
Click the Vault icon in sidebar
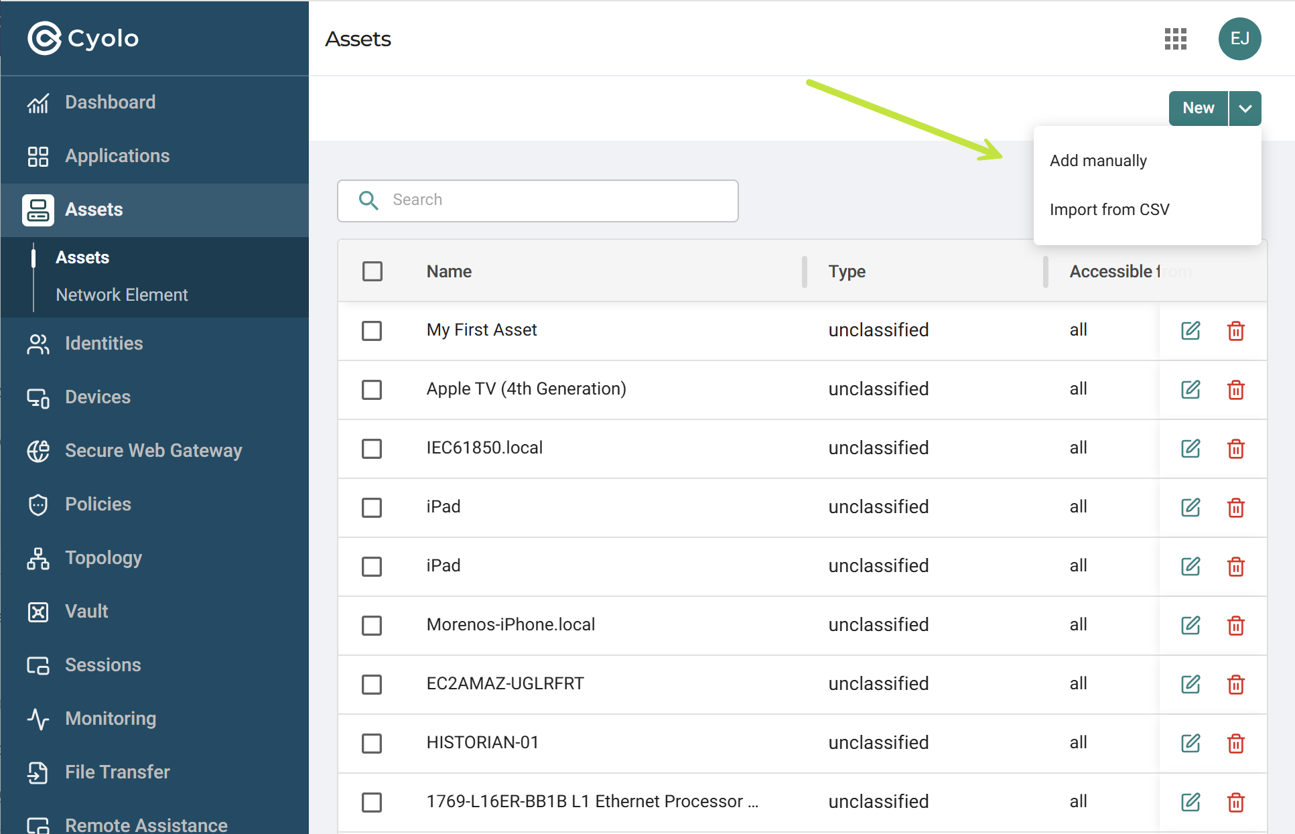point(38,612)
